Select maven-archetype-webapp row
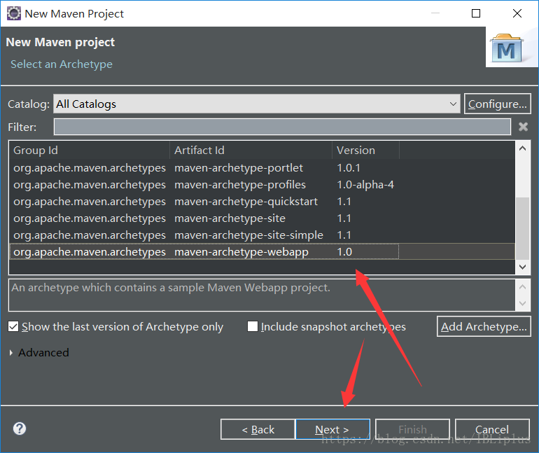Viewport: 539px width, 453px height. 262,251
